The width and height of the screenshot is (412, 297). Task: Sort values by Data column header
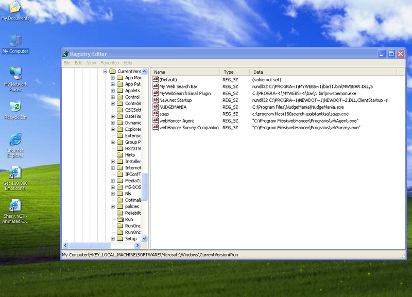tap(323, 72)
